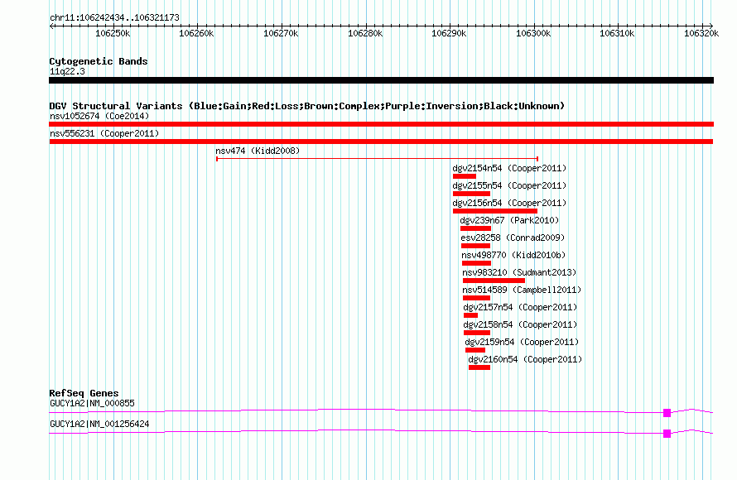This screenshot has width=737, height=480.
Task: Click the 106290k ruler tick label
Action: point(449,33)
